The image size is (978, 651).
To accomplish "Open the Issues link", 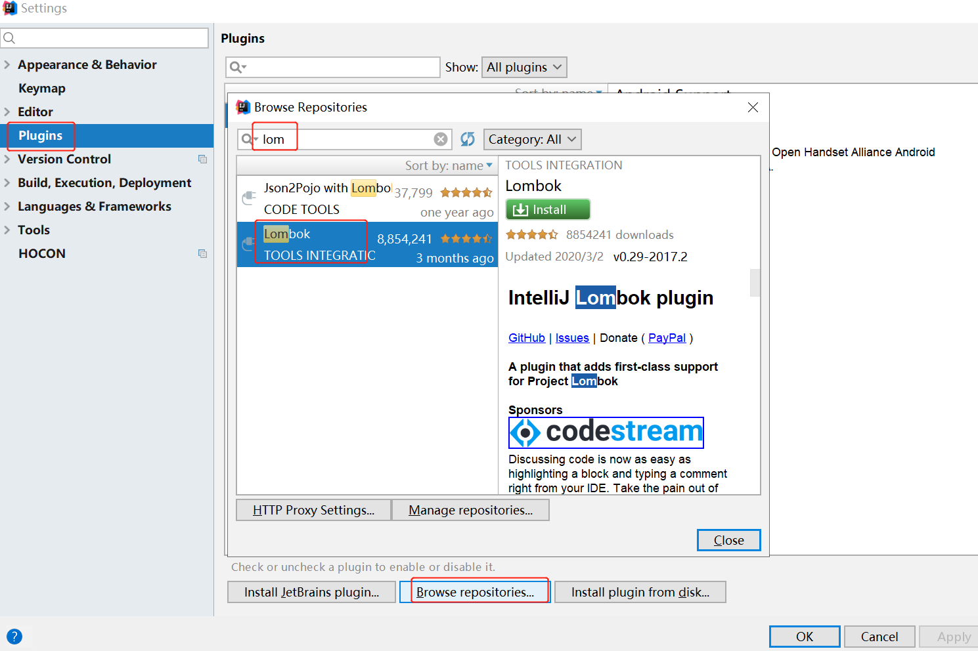I will coord(572,337).
